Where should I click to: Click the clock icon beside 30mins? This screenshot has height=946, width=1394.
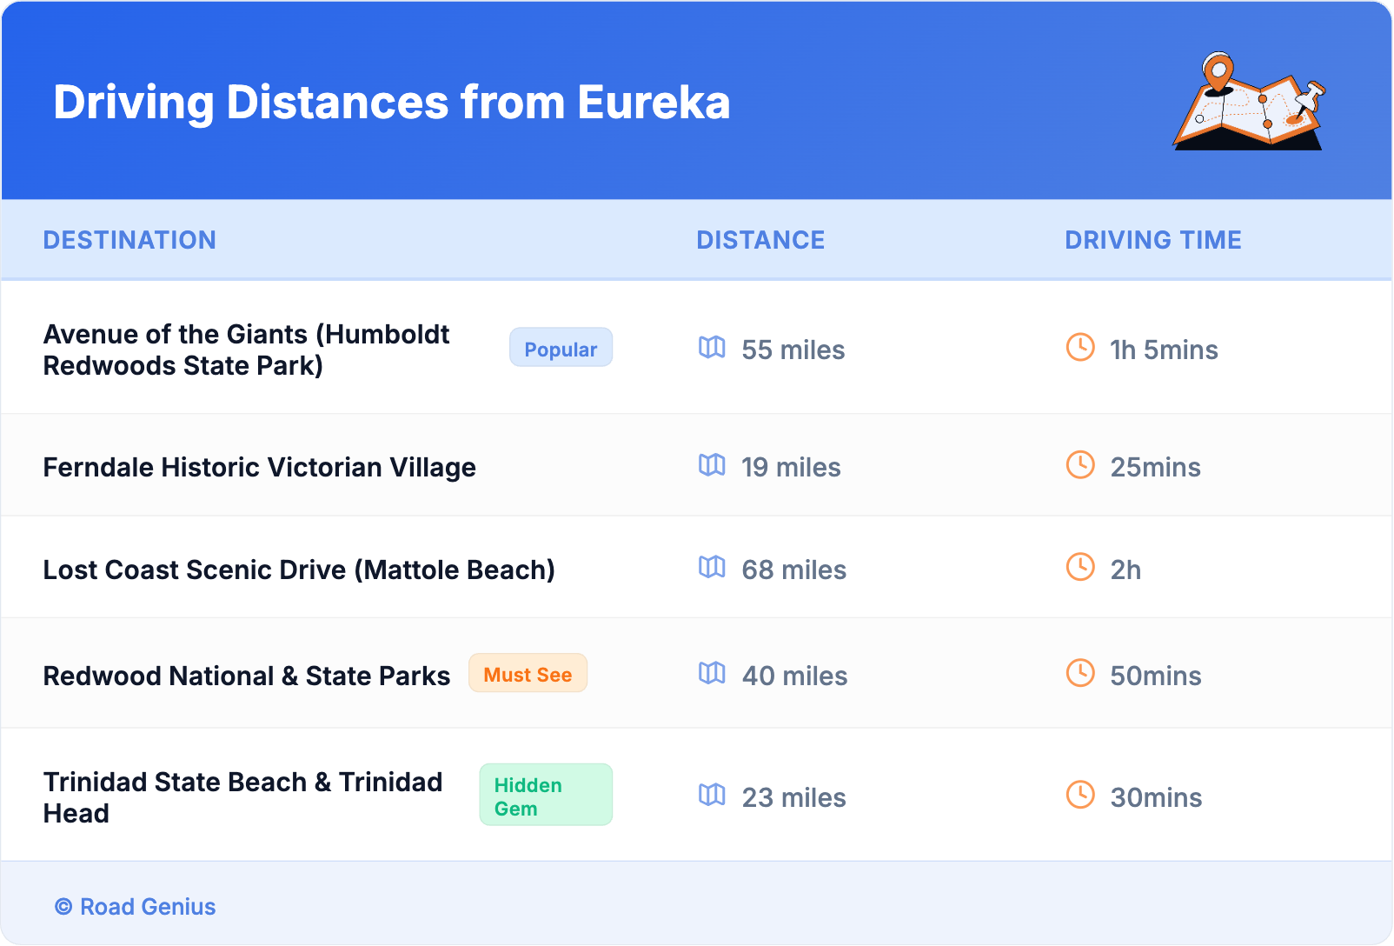(x=1080, y=795)
